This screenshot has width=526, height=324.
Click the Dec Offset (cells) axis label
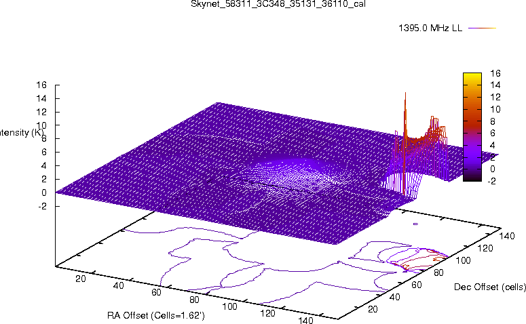point(490,287)
